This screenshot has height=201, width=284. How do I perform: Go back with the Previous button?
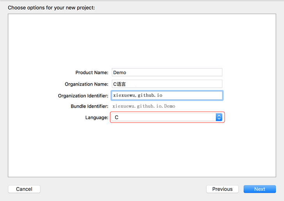(222, 189)
